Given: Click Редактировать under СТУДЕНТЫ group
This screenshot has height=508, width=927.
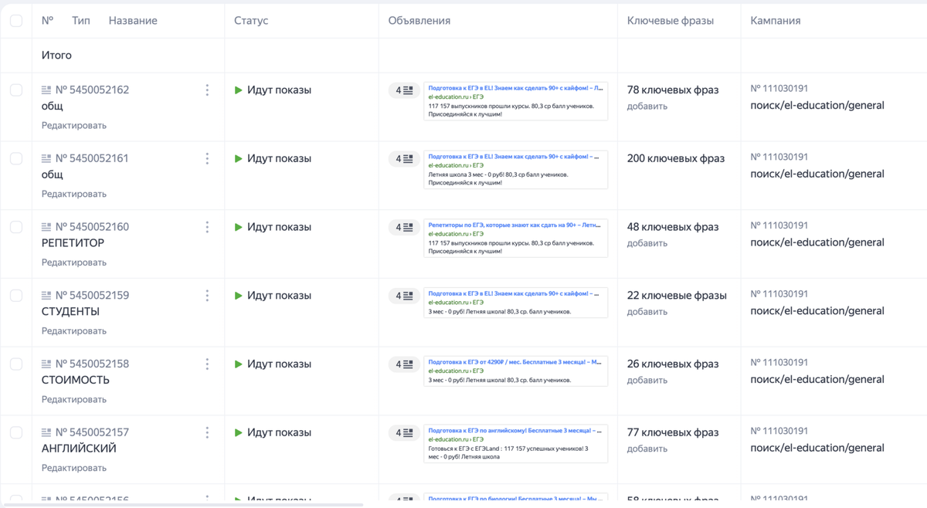Looking at the screenshot, I should 74,330.
